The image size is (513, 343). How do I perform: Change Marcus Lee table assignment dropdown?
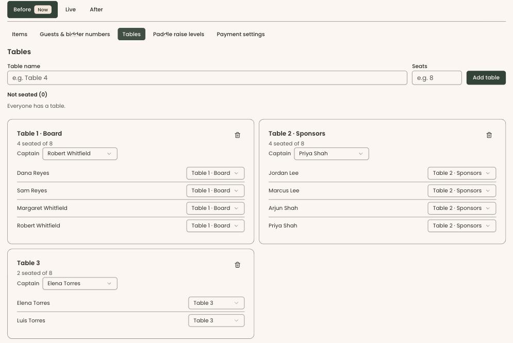[461, 190]
